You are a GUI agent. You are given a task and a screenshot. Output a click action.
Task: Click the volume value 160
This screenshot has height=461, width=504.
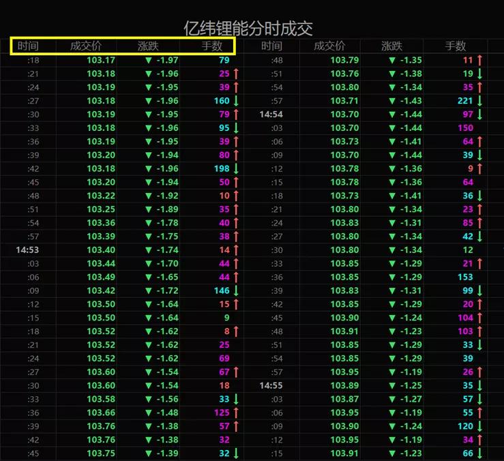(x=222, y=101)
